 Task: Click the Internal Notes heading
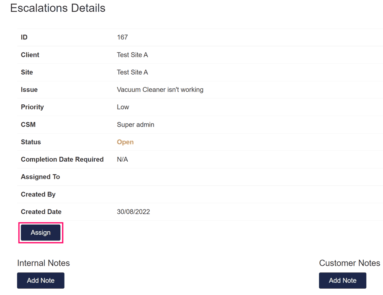click(x=44, y=263)
